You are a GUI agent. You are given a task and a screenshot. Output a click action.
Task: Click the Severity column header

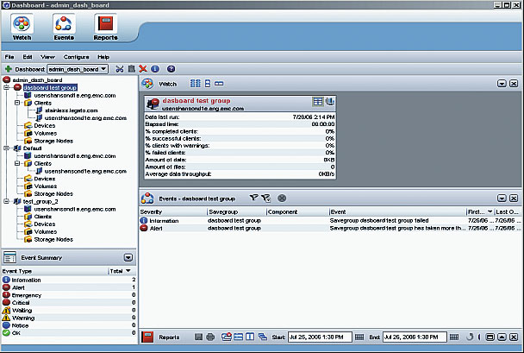(172, 211)
